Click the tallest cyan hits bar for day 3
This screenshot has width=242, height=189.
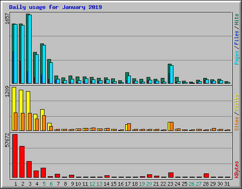(x=30, y=49)
